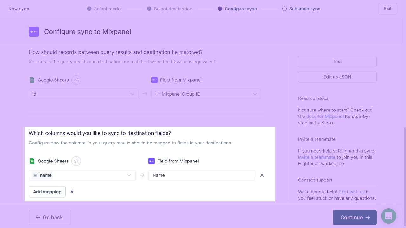Click Continue to proceed

[355, 217]
